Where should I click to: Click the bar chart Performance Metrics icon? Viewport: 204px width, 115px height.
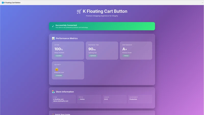click(x=53, y=38)
